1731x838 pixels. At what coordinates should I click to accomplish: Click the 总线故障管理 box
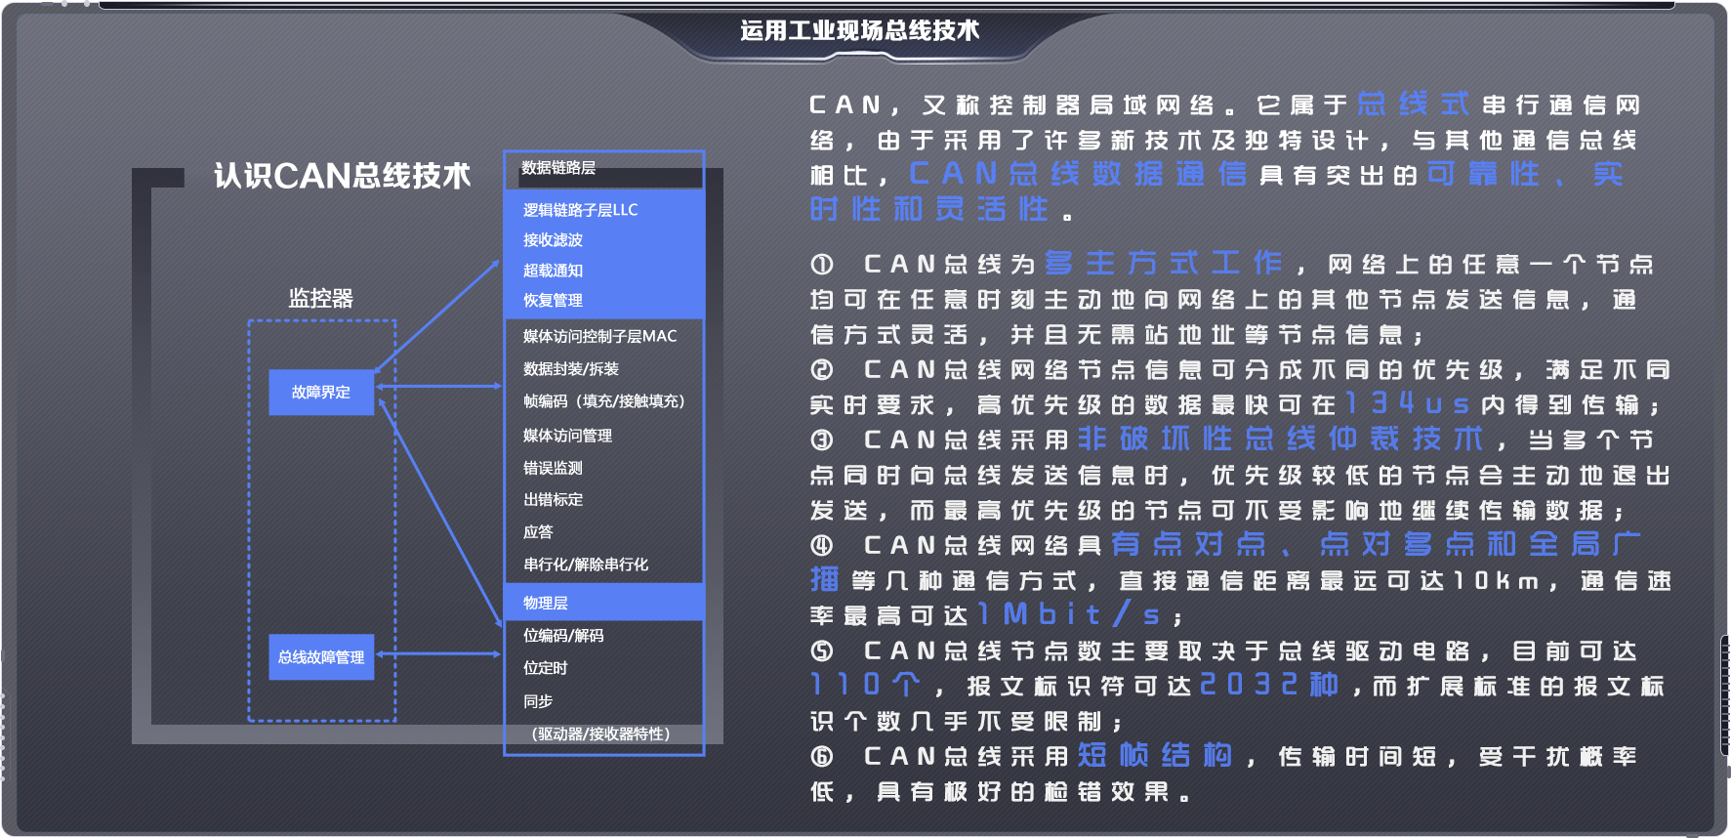[321, 656]
